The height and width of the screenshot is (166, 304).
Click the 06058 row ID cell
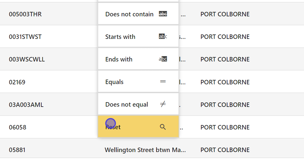pyautogui.click(x=18, y=127)
